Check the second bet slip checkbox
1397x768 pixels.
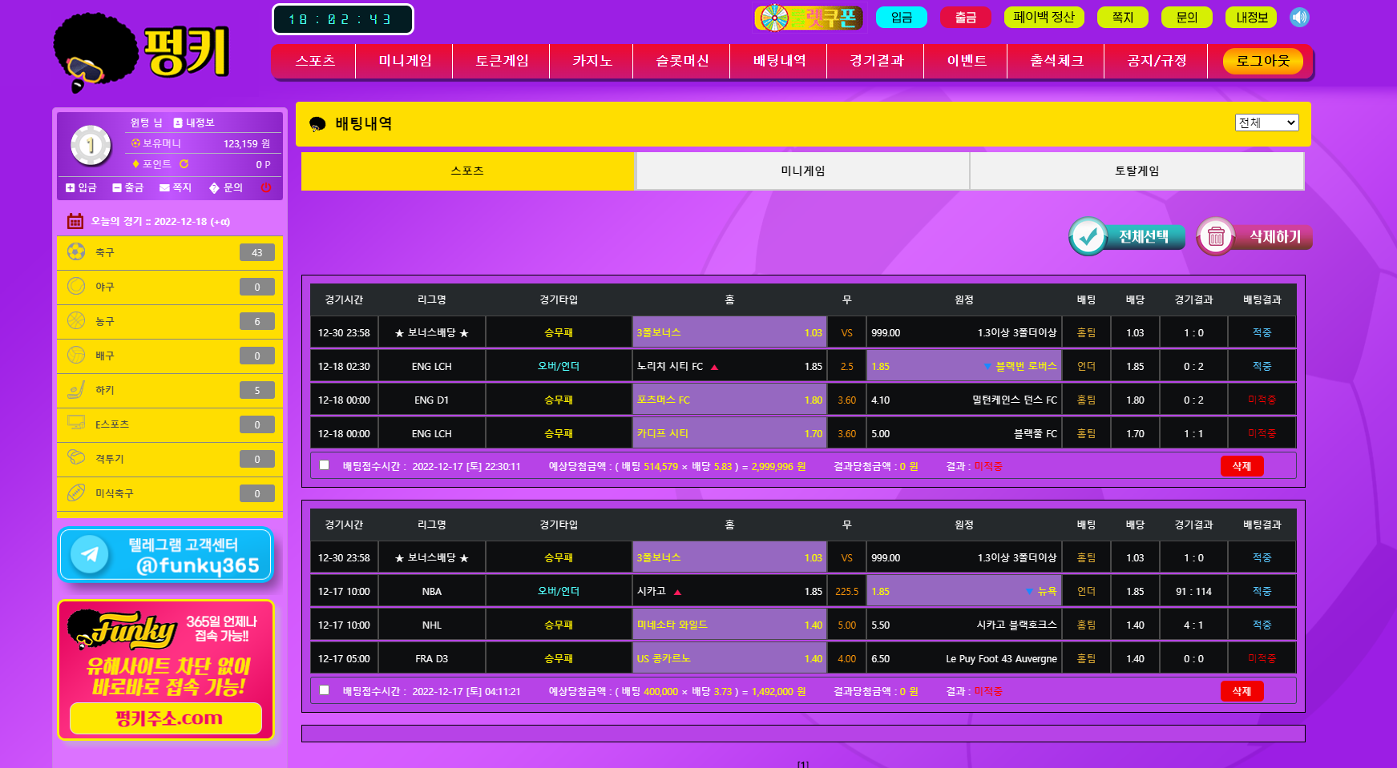coord(324,690)
